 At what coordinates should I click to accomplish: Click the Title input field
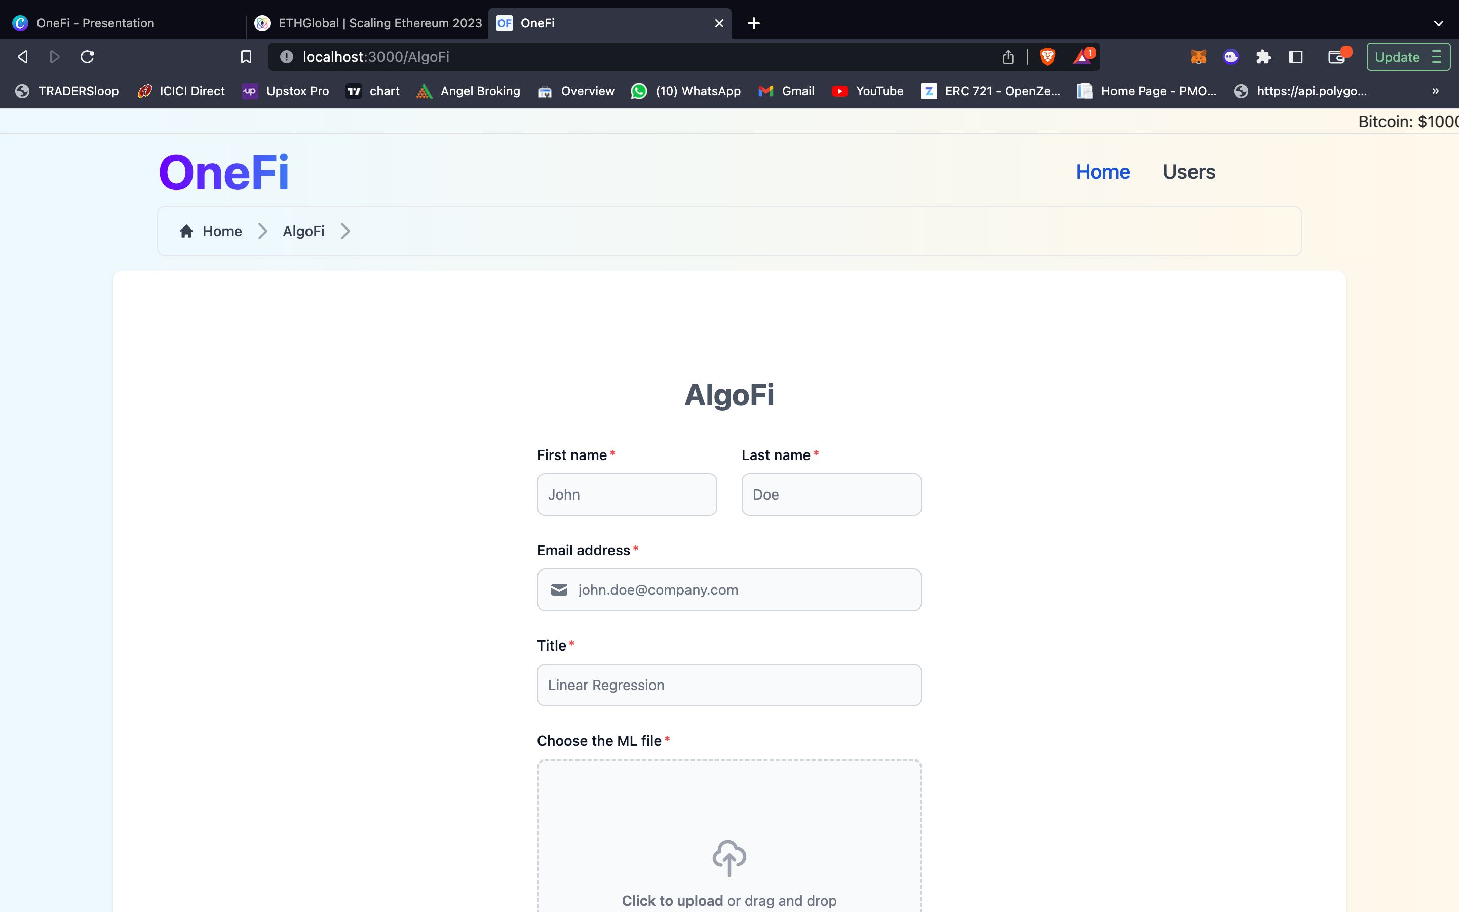pyautogui.click(x=729, y=684)
